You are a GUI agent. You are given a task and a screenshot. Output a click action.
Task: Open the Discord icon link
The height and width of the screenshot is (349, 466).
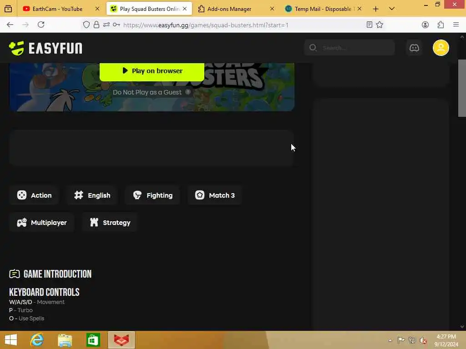point(414,47)
